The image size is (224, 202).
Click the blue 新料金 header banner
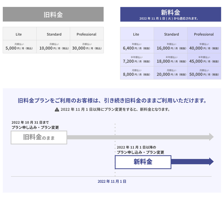click(x=171, y=15)
